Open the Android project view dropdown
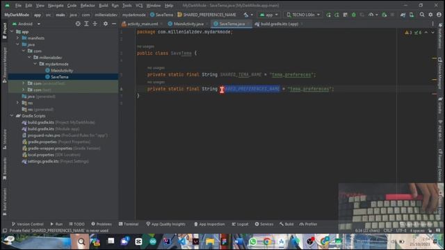The width and height of the screenshot is (445, 250). [26, 24]
